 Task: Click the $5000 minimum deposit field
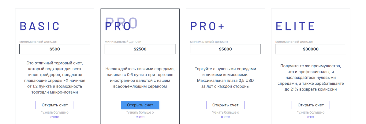225,49
